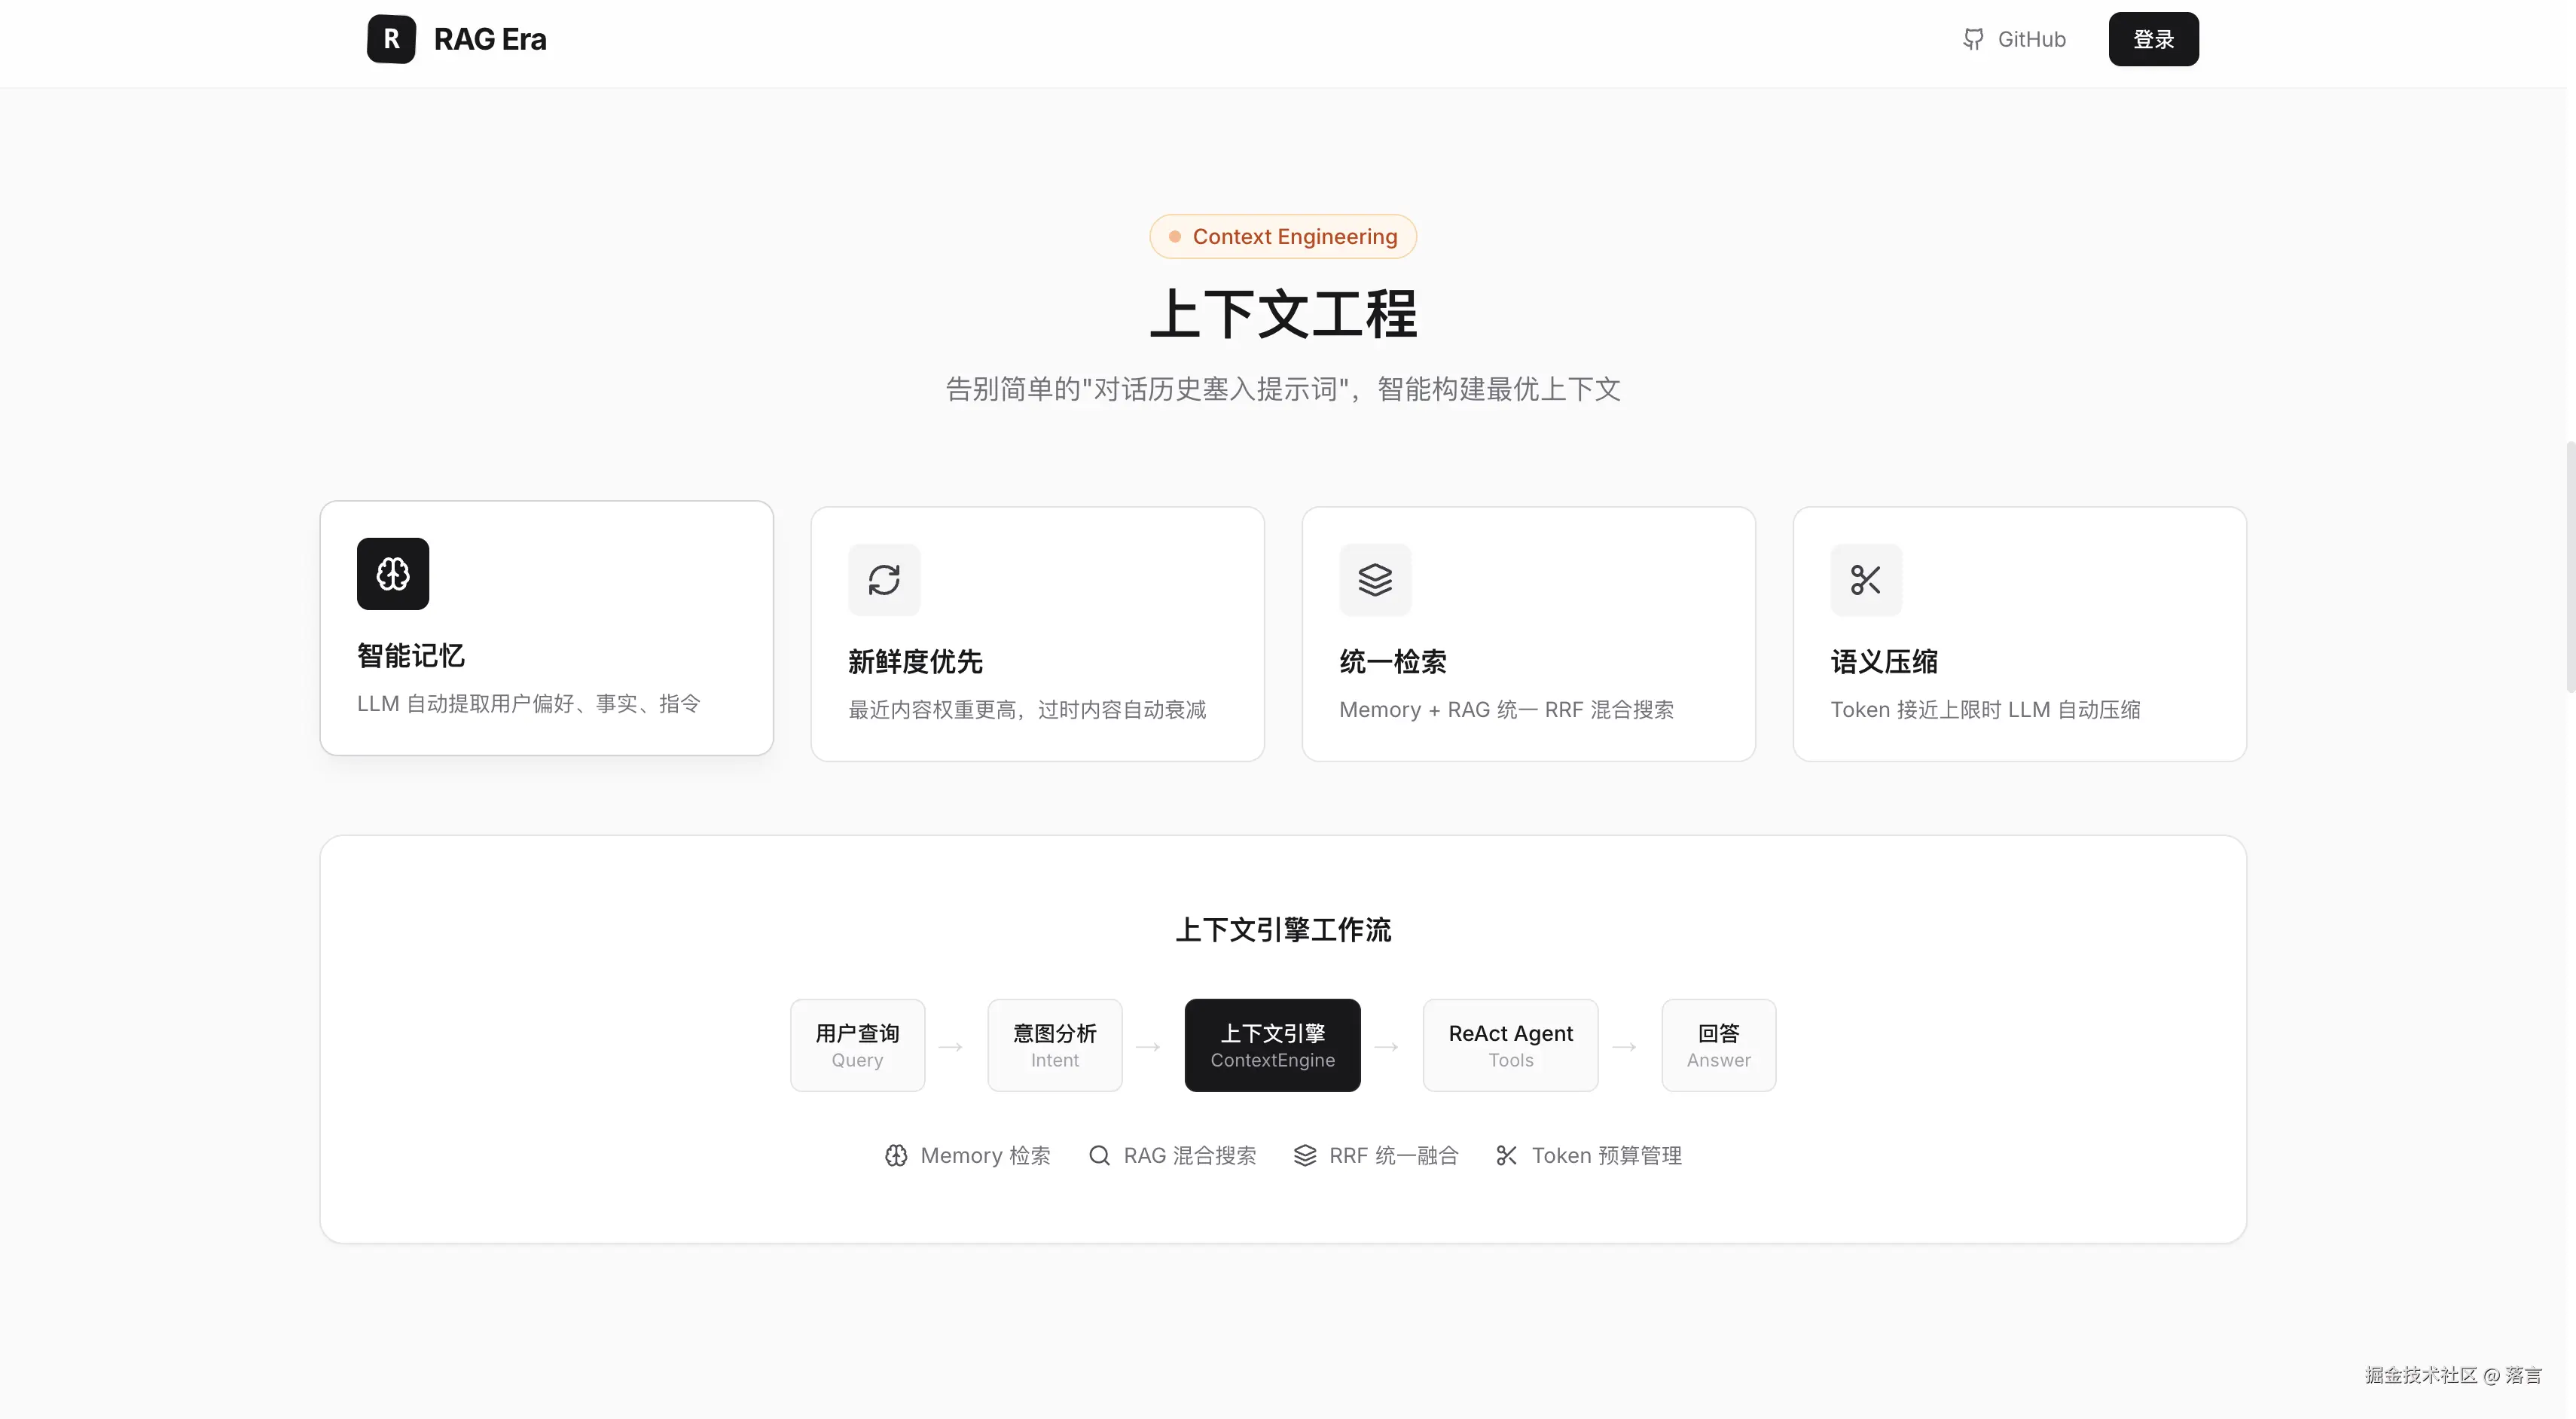
Task: Click the stack icon beside RRF 统一融合
Action: 1305,1155
